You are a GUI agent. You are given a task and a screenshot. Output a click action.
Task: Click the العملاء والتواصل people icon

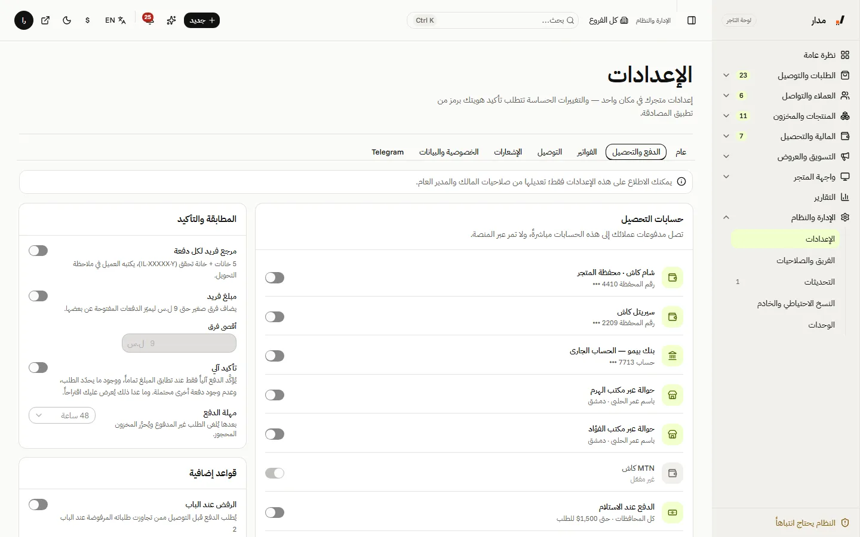click(844, 95)
